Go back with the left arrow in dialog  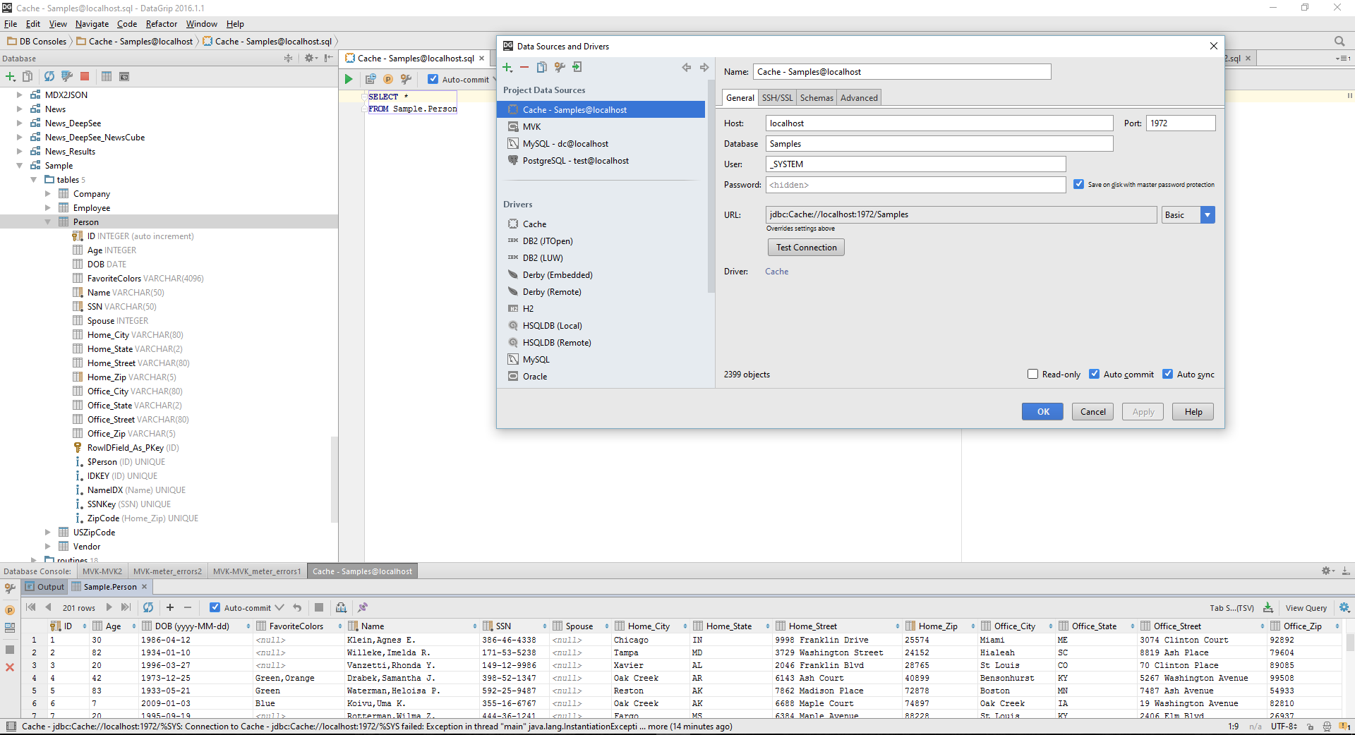pos(686,67)
